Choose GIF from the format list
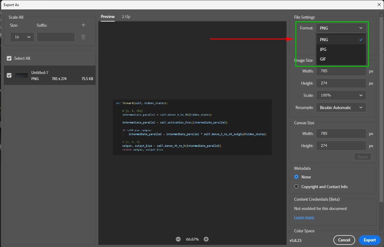 pyautogui.click(x=341, y=59)
